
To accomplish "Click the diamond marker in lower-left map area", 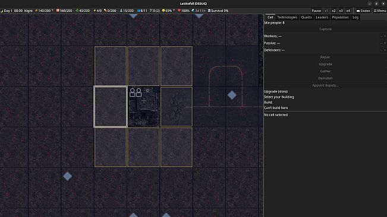I will point(67,176).
